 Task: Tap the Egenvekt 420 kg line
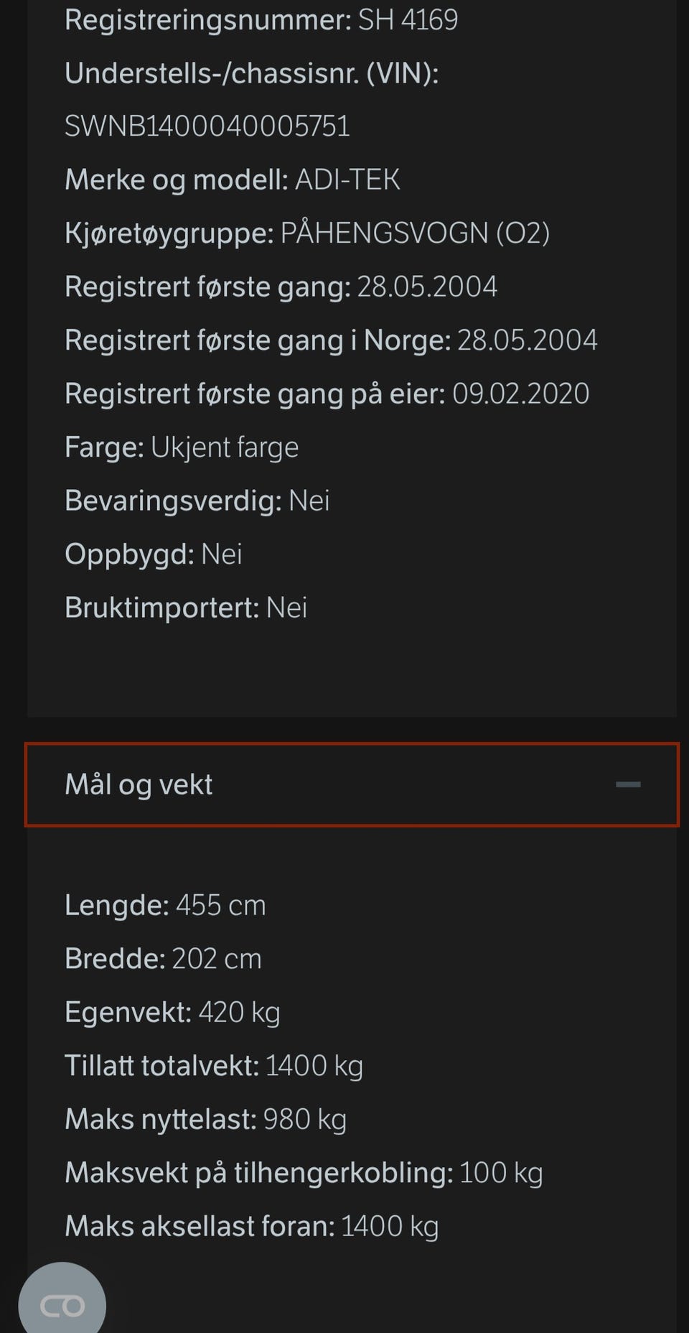point(172,1012)
